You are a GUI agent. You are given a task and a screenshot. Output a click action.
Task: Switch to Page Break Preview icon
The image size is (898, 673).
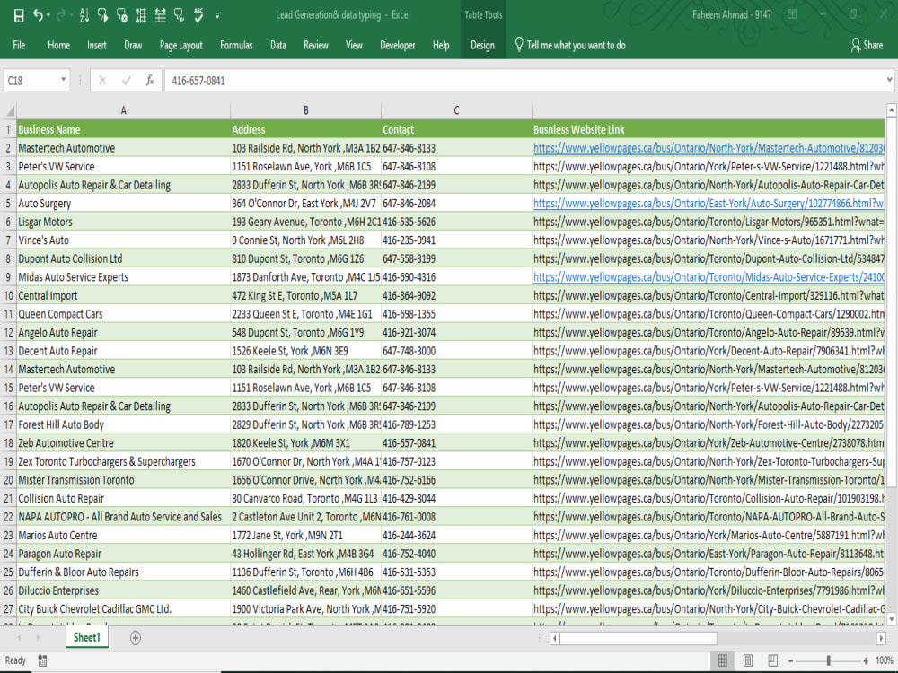point(772,660)
